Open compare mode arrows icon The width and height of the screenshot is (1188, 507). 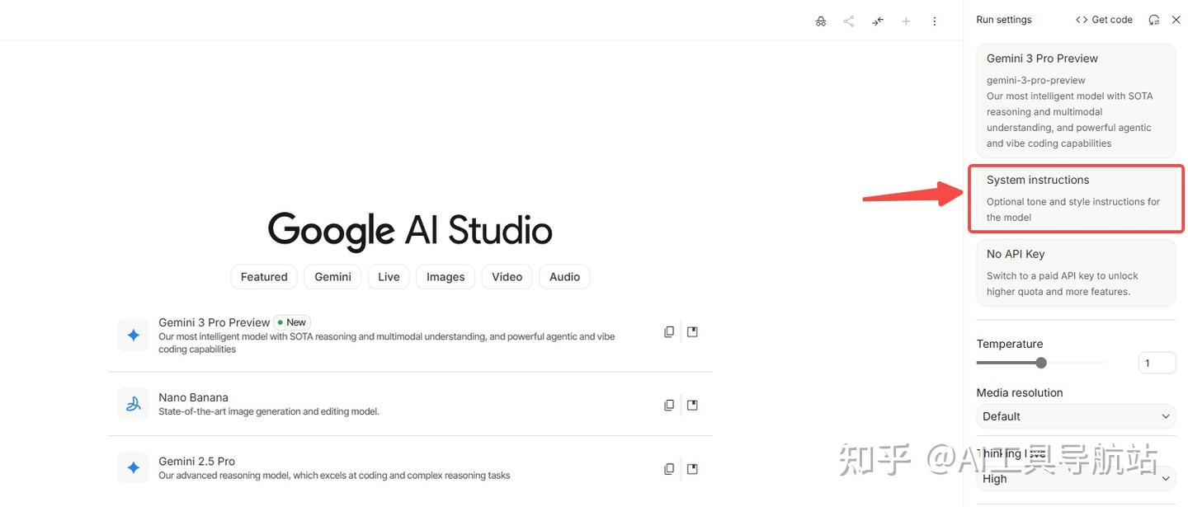tap(878, 21)
